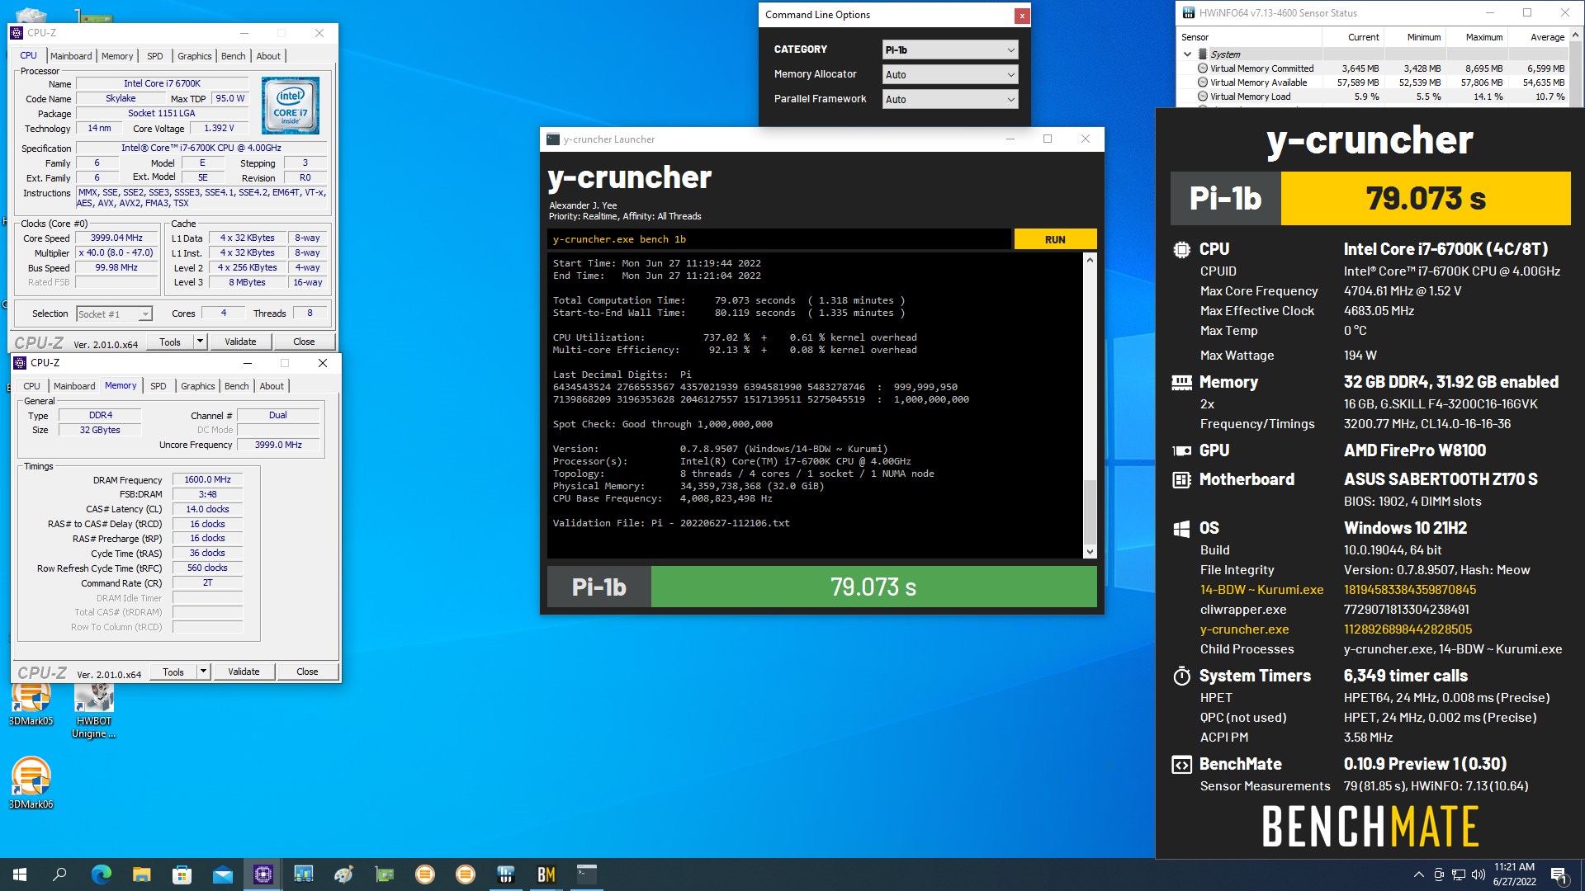Click the console window taskbar icon

(x=586, y=874)
